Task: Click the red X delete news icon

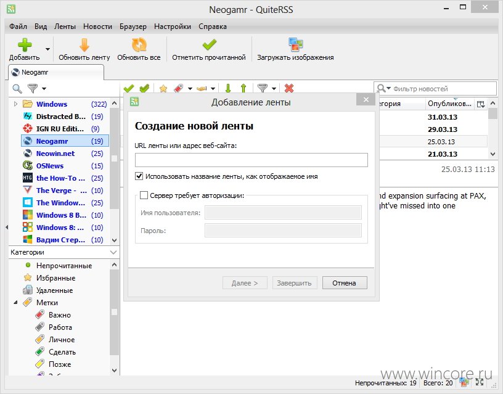Action: click(x=289, y=88)
